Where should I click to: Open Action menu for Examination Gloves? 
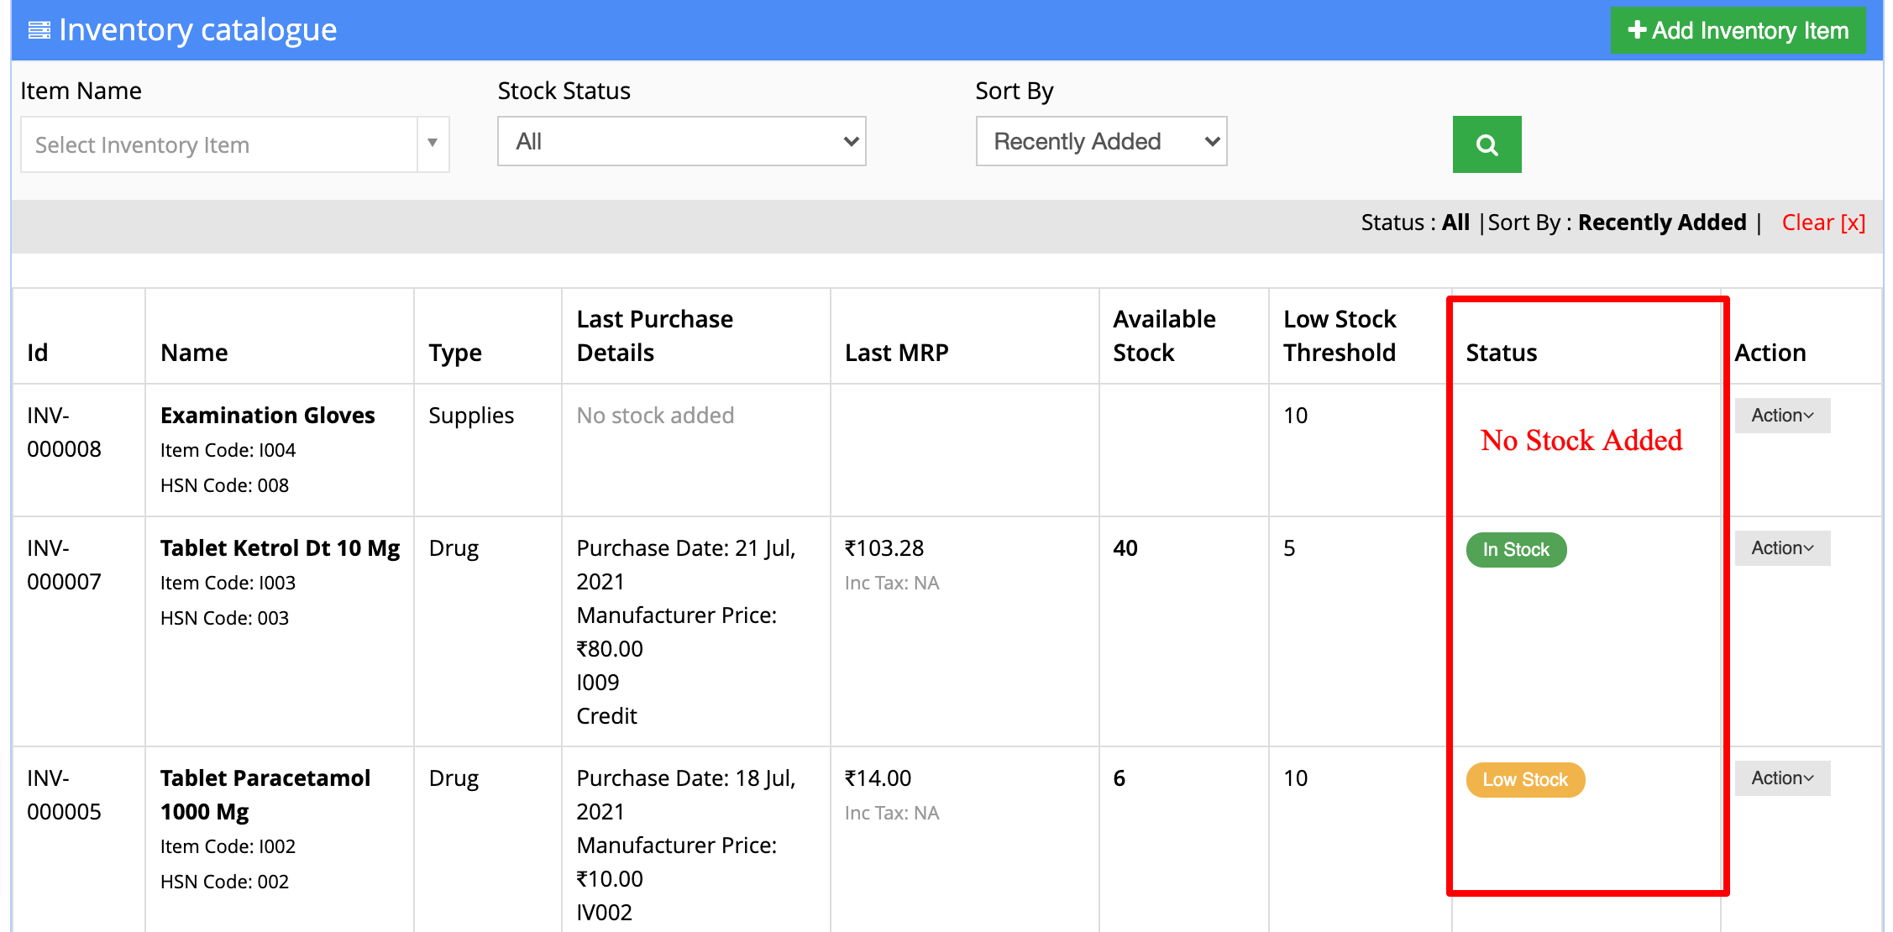(x=1782, y=416)
